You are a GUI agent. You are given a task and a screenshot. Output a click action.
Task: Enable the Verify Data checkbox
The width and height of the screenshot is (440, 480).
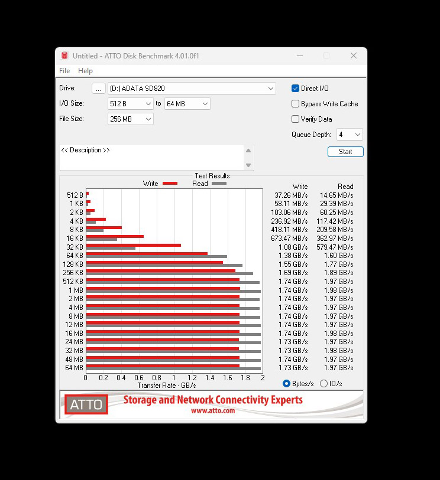tap(296, 119)
